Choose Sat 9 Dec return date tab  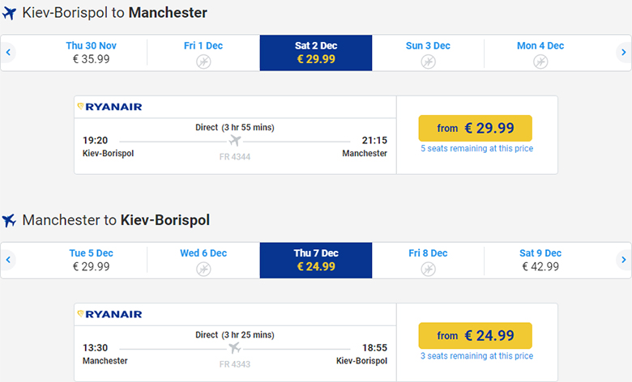click(540, 260)
